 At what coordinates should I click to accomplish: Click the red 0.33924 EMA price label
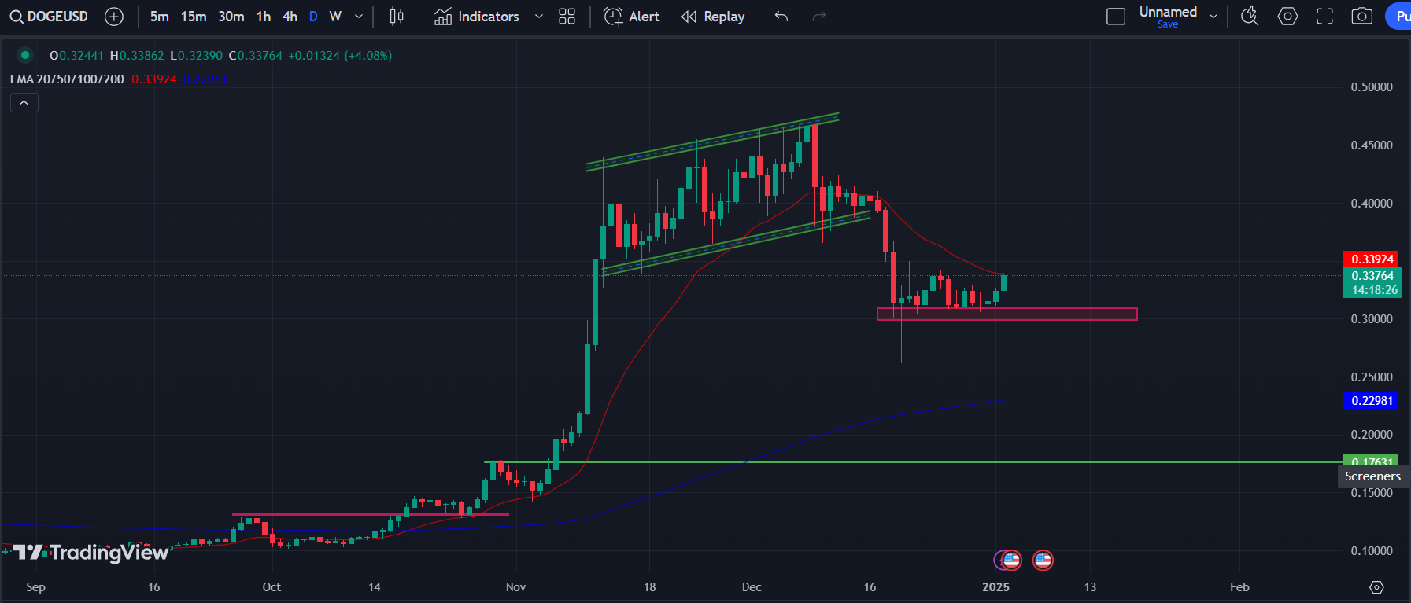pyautogui.click(x=1372, y=259)
